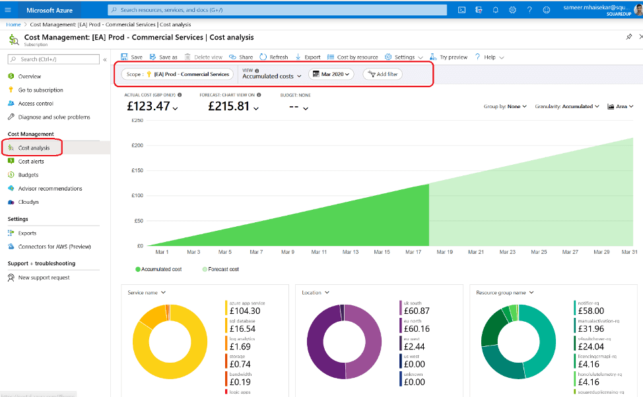Open the Mar 2020 date picker
Image resolution: width=643 pixels, height=397 pixels.
(x=331, y=74)
